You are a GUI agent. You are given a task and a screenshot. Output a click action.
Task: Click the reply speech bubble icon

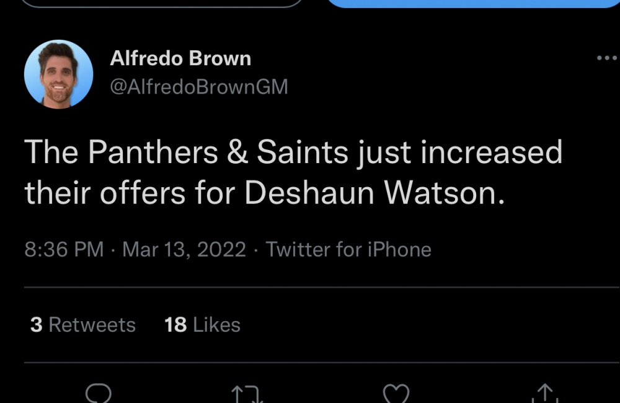(99, 393)
